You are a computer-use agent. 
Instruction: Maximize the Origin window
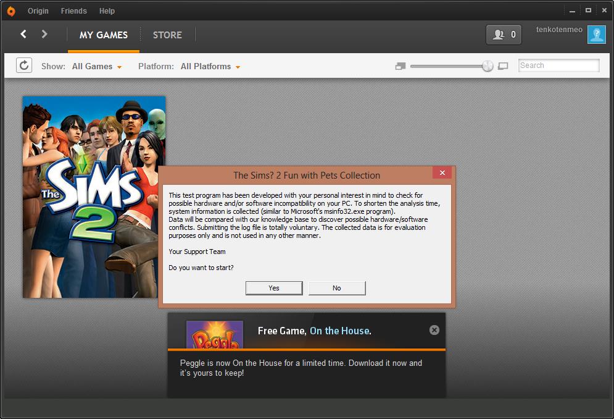(x=588, y=11)
